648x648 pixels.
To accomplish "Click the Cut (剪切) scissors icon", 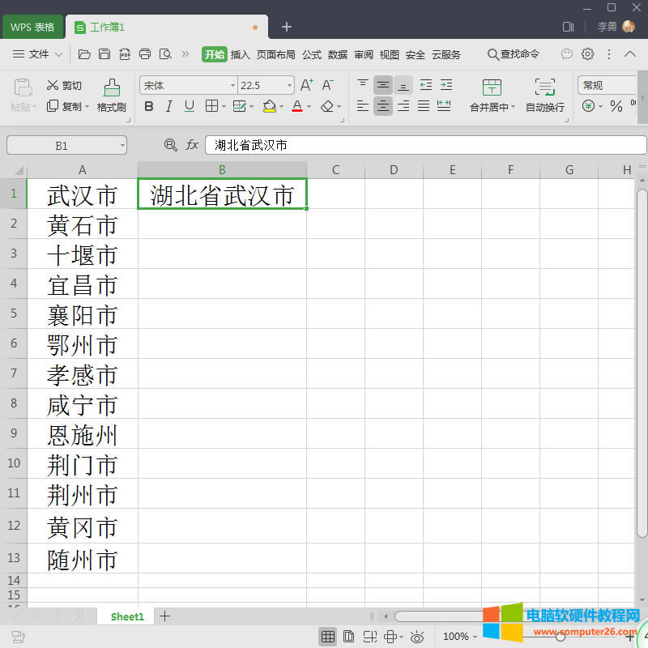I will (53, 85).
